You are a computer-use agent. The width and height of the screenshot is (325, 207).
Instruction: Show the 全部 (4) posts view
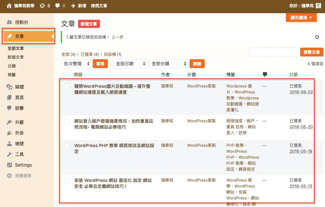(x=68, y=54)
